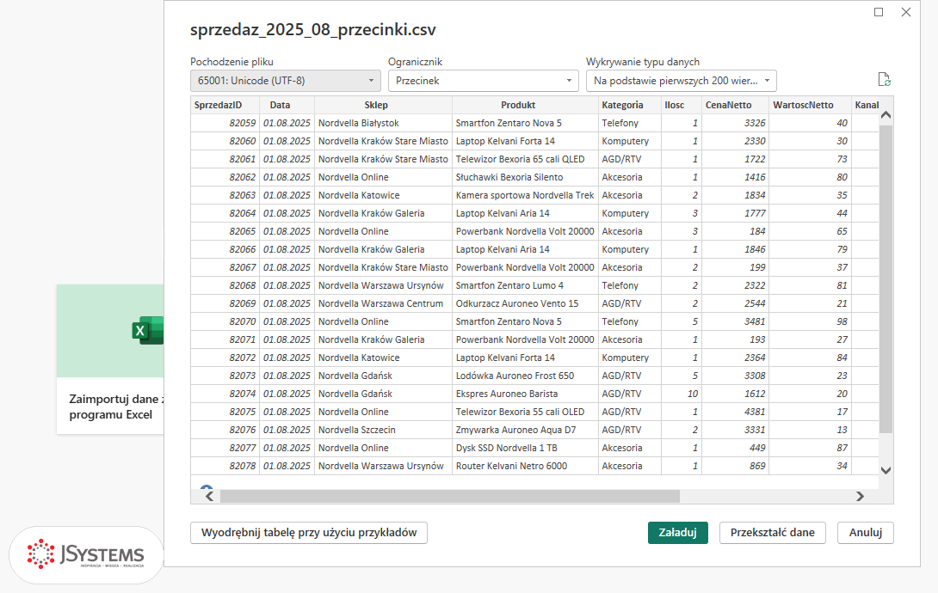Select the Ilosc column header
938x593 pixels.
(x=682, y=105)
